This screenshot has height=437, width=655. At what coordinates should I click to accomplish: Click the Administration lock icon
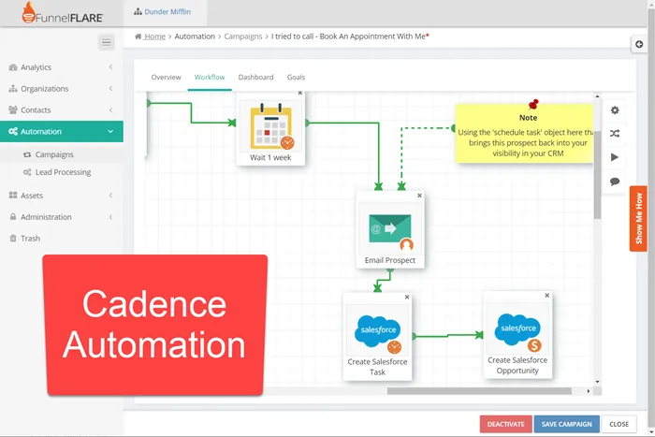click(13, 217)
